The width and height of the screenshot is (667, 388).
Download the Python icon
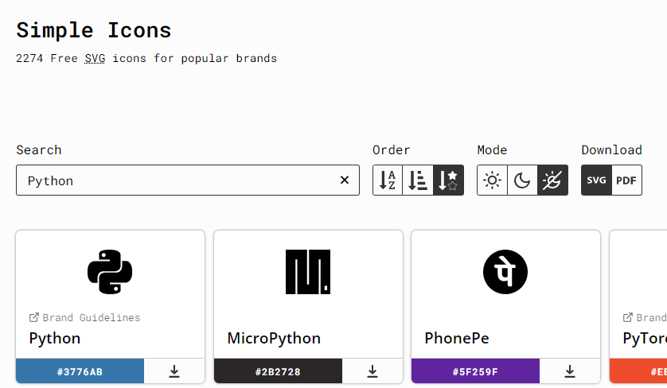click(174, 371)
